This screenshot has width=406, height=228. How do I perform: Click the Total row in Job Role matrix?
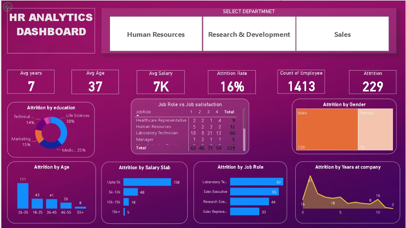(x=141, y=148)
